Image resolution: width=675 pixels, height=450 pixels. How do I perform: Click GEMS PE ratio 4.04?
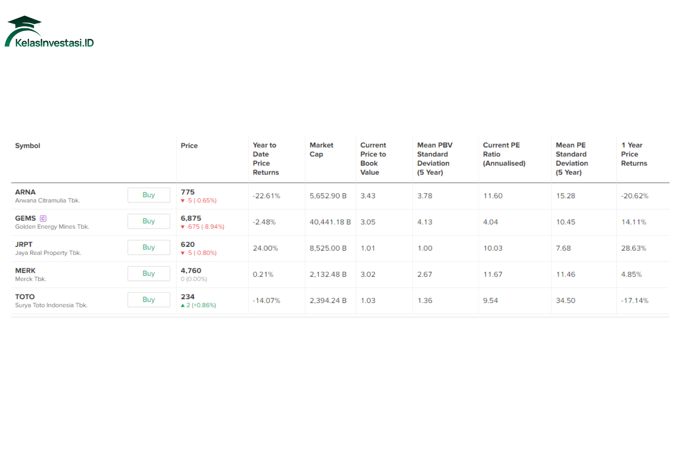click(491, 222)
